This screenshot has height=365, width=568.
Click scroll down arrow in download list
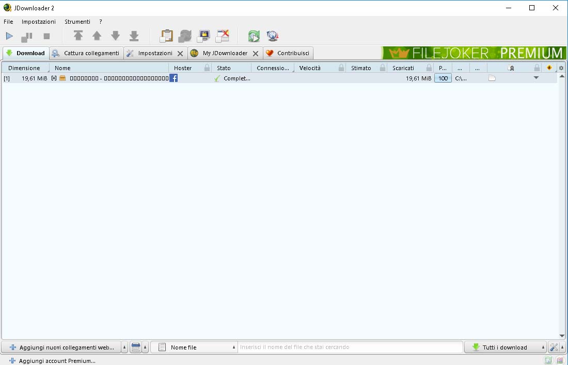pos(562,336)
